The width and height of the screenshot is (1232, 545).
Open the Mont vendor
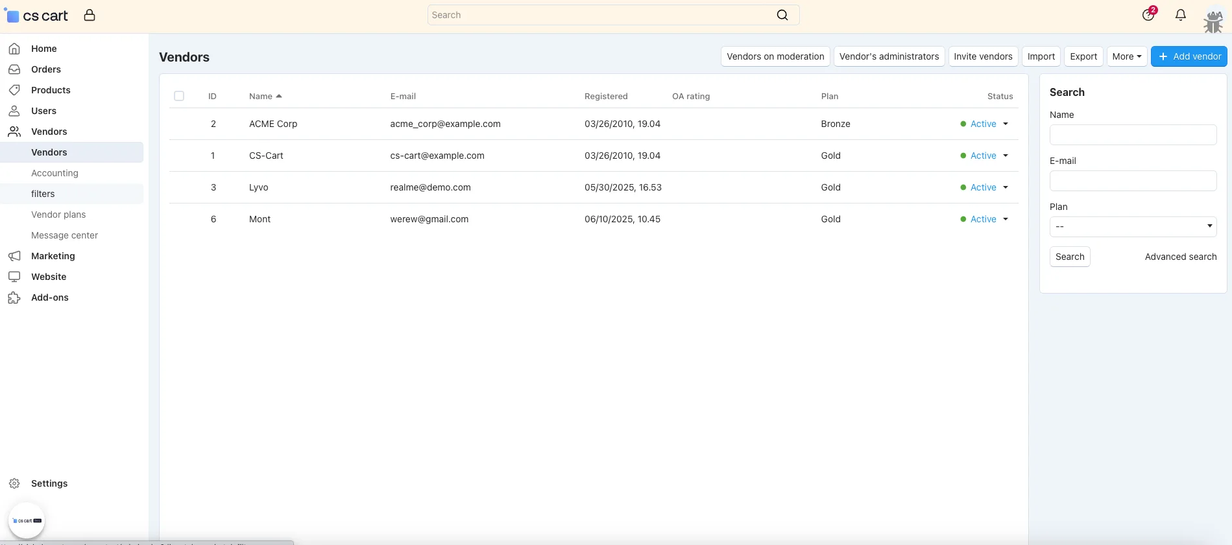[260, 219]
